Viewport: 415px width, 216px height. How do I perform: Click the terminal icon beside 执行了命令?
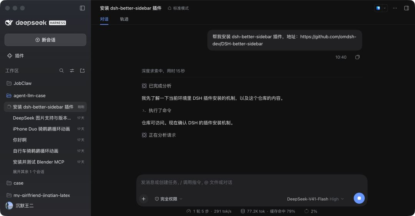pos(144,110)
